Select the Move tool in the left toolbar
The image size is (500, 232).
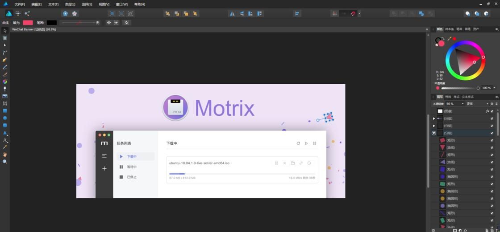point(5,31)
